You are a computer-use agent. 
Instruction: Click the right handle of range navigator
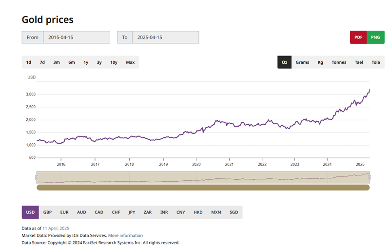click(370, 178)
